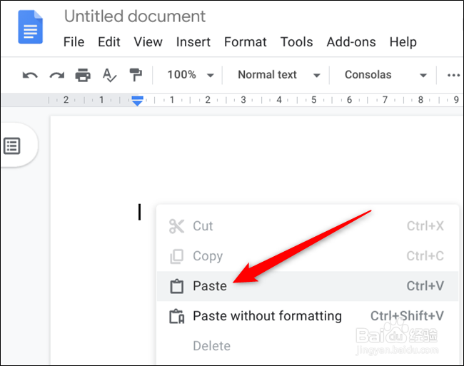Open the Add-ons menu
Image resolution: width=464 pixels, height=366 pixels.
pyautogui.click(x=351, y=42)
